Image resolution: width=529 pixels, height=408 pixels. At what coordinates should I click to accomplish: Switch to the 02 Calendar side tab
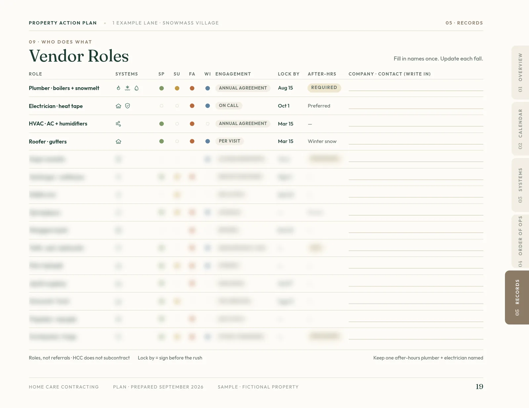(x=520, y=129)
